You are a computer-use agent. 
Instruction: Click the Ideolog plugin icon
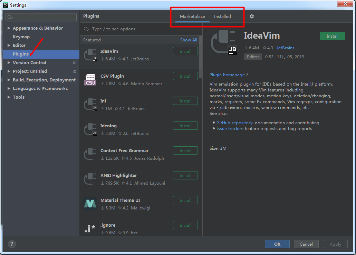90,129
